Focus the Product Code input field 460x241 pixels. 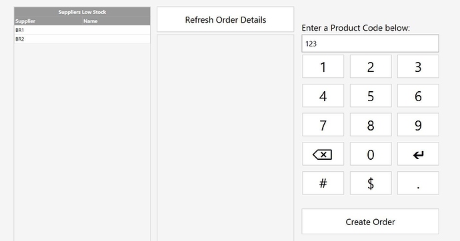370,44
